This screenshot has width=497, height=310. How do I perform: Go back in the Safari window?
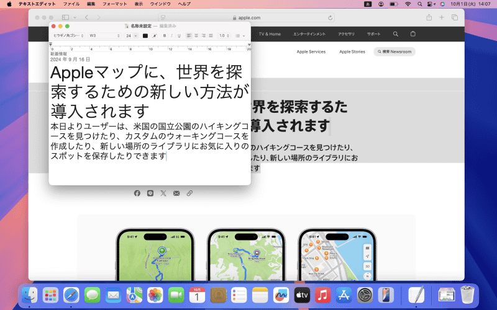coord(86,17)
